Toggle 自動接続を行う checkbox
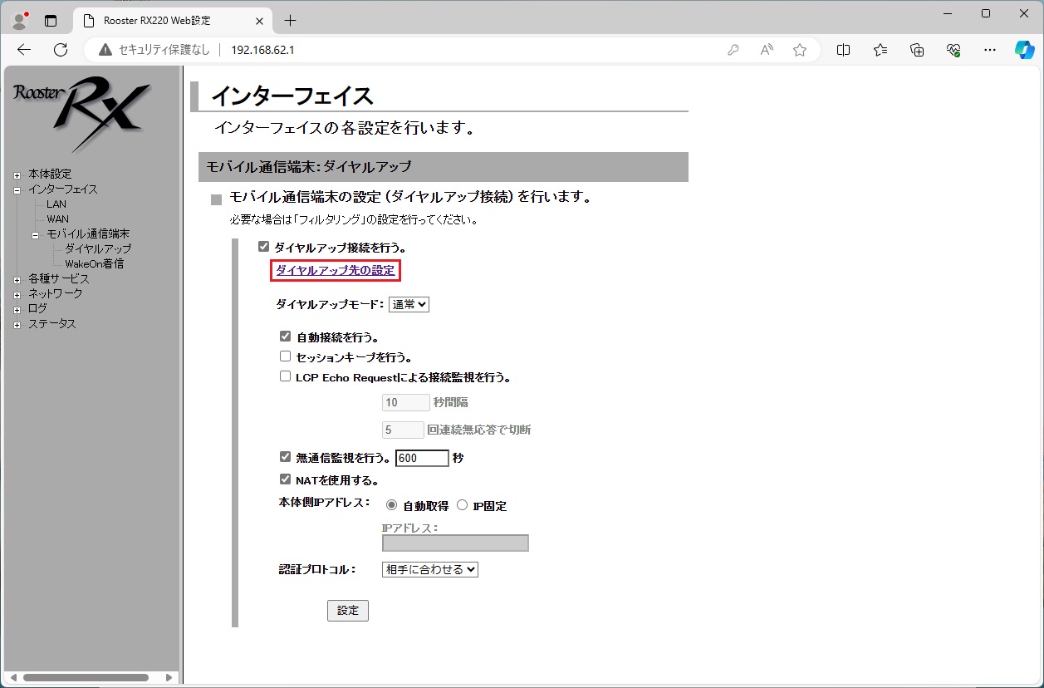 pos(285,337)
